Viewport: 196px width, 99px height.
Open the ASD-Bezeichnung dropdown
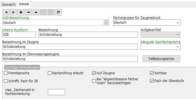tap(106, 23)
